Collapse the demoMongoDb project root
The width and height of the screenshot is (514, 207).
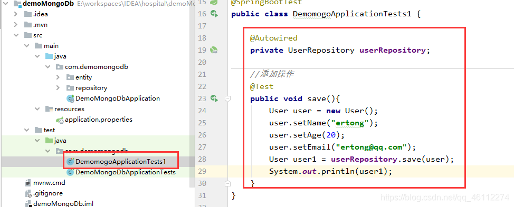click(x=5, y=4)
